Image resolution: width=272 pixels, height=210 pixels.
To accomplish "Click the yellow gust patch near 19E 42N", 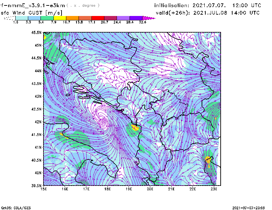I will click(135, 128).
